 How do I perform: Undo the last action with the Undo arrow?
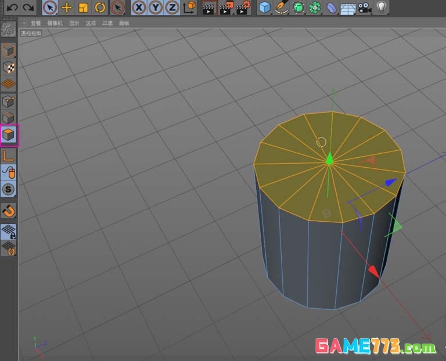[x=12, y=8]
